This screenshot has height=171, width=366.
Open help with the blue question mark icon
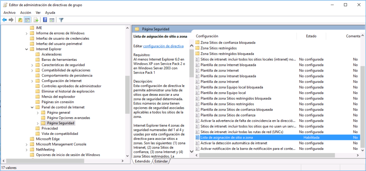point(45,20)
